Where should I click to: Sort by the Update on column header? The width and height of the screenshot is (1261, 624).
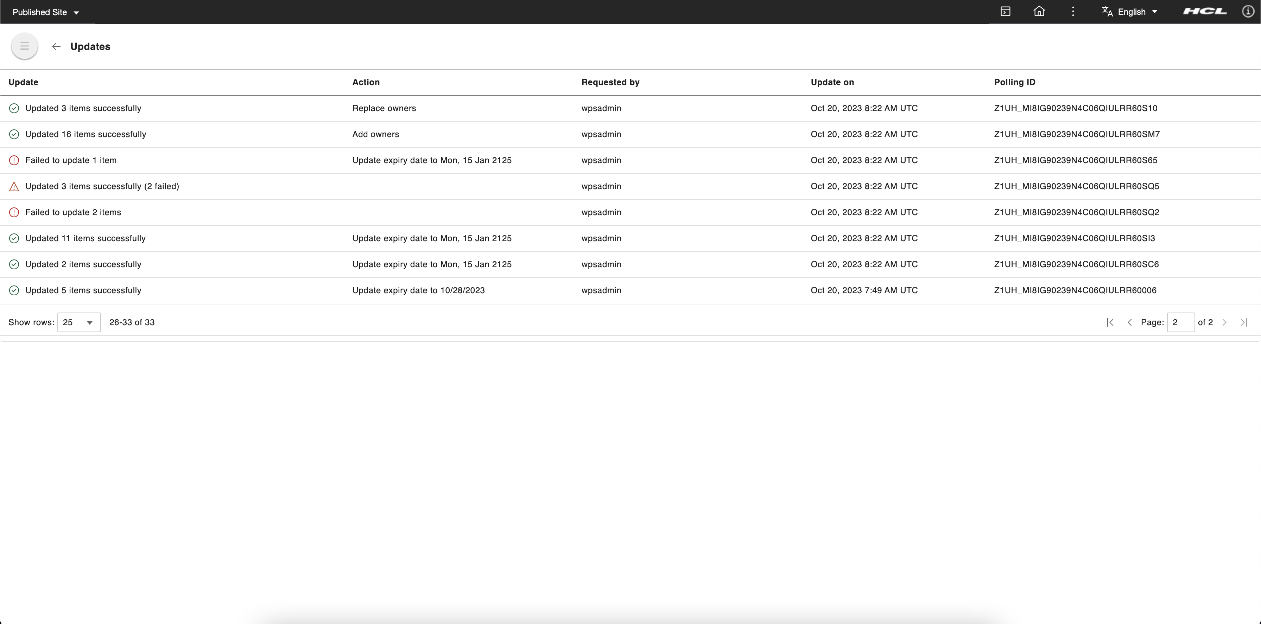832,82
